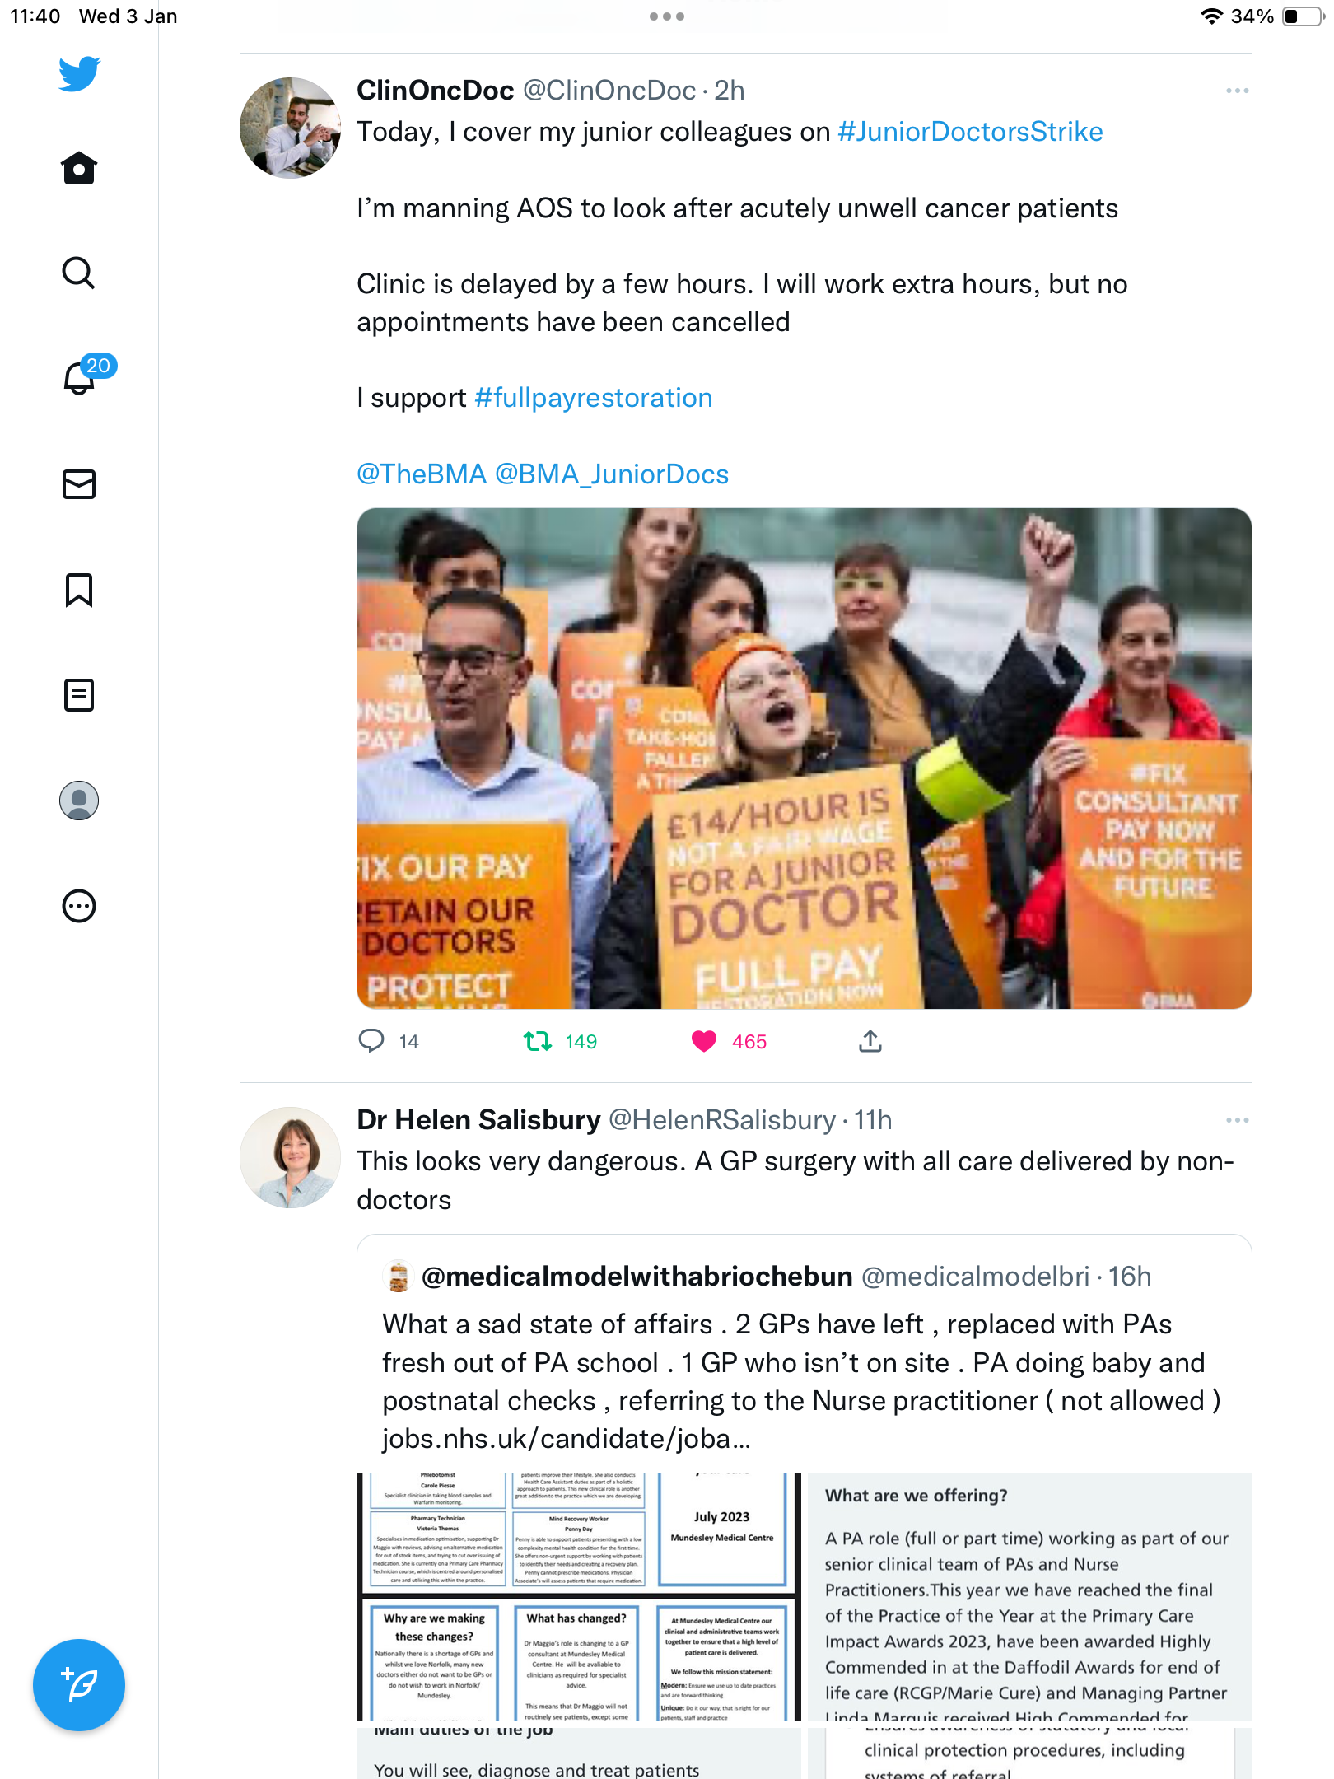Open the Messages envelope icon
Viewport: 1334px width, 1779px height.
79,484
